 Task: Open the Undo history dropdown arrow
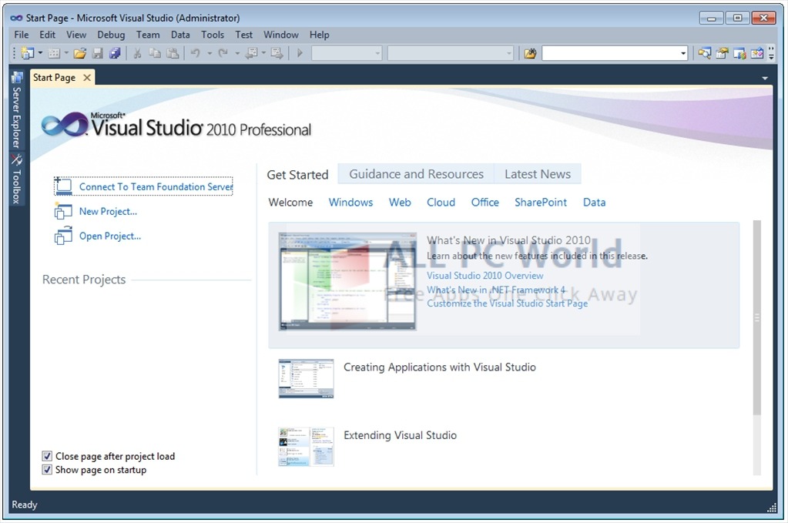click(x=210, y=52)
